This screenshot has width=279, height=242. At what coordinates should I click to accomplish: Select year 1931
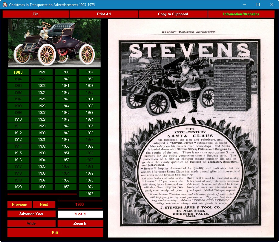pyautogui.click(x=42, y=140)
